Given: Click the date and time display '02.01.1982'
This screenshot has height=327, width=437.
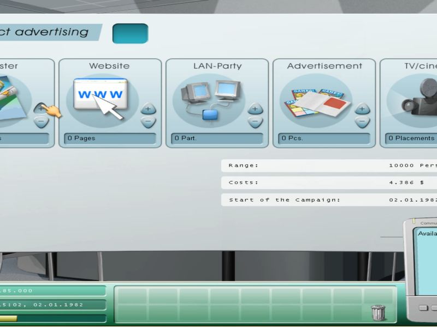Looking at the screenshot, I should (x=52, y=305).
